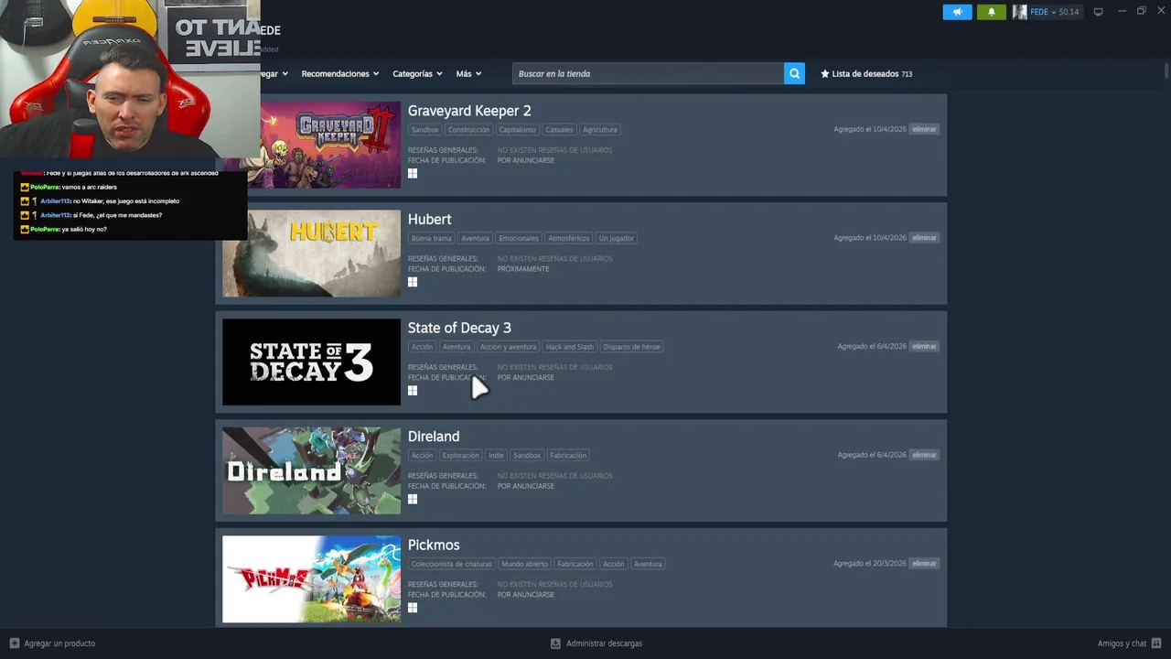Expand the FEDE account dropdown
Viewport: 1171px width, 659px height.
pyautogui.click(x=1043, y=12)
